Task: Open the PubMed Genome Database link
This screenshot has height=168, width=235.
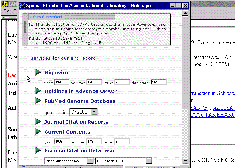Action: [x=80, y=101]
